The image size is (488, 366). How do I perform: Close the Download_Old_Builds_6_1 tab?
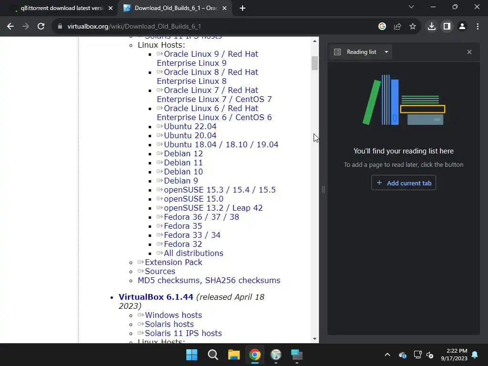224,9
